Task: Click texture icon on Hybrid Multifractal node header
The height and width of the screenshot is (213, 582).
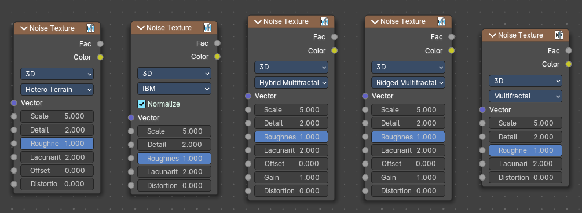Action: click(325, 21)
